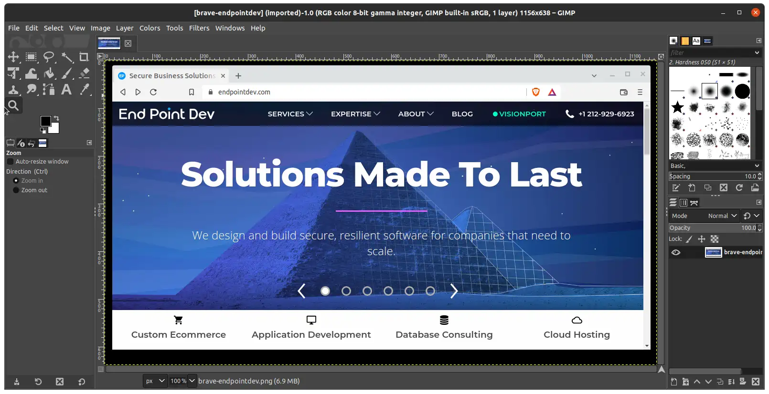This screenshot has width=769, height=394.
Task: Select the Unified Transform tool
Action: pos(13,73)
